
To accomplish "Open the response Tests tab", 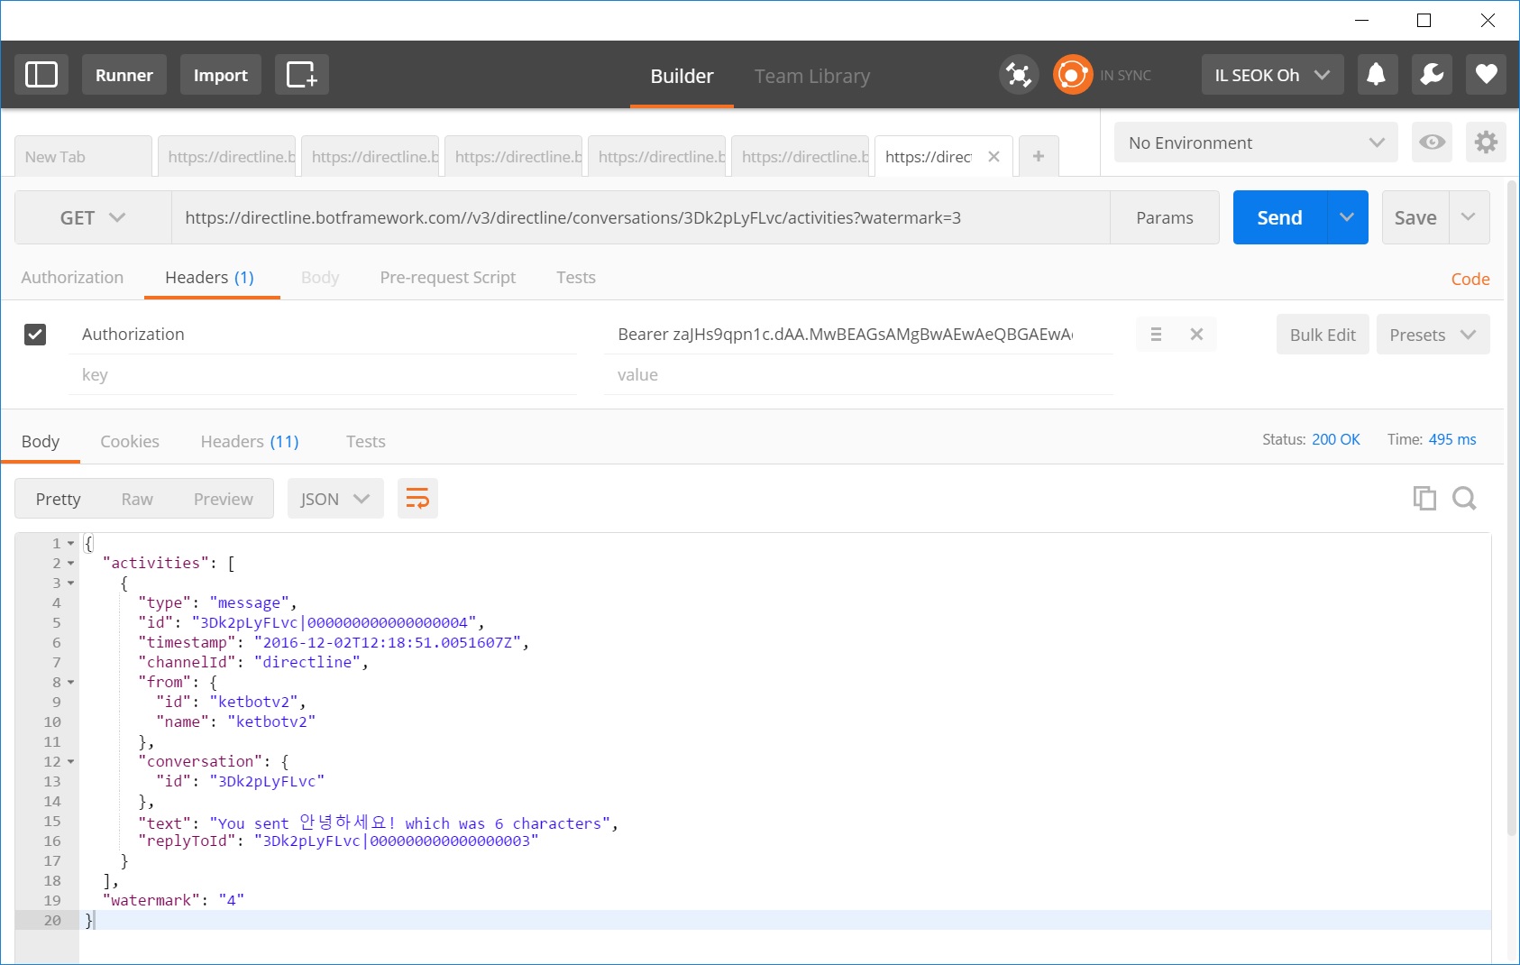I will coord(366,441).
